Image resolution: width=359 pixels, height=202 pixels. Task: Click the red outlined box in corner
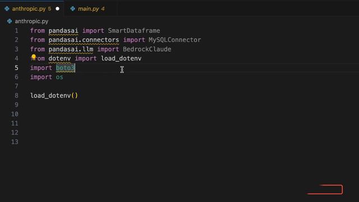(325, 190)
